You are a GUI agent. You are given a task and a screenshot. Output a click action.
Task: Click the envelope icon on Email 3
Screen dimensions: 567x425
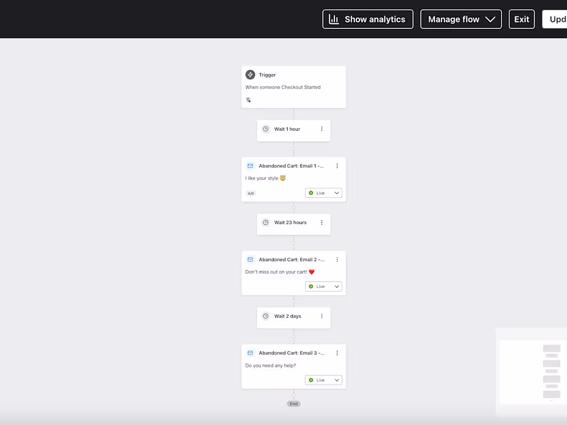[250, 353]
